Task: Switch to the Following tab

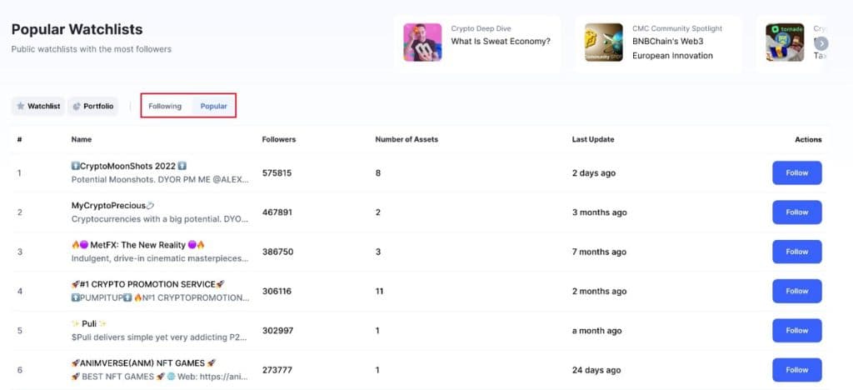Action: (165, 106)
